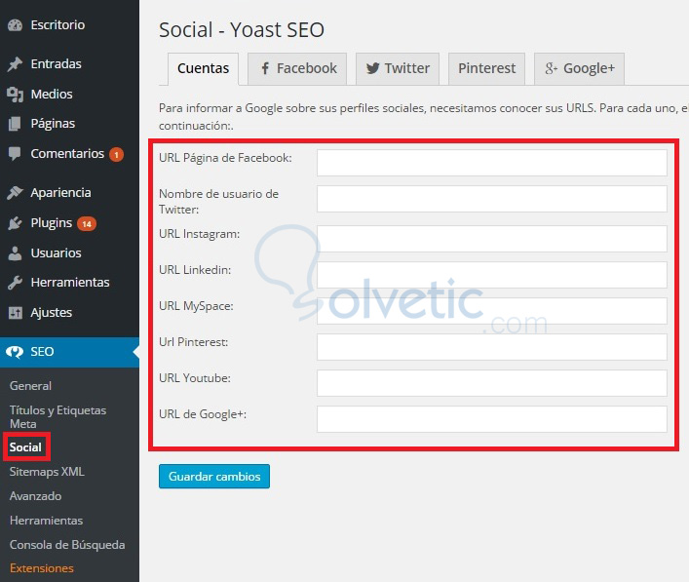The width and height of the screenshot is (689, 582).
Task: Open the Pinterest tab
Action: 486,68
